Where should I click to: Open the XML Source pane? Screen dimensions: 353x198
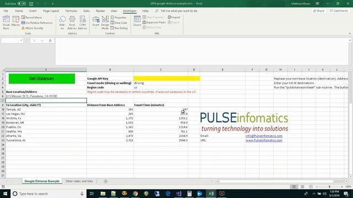(137, 21)
